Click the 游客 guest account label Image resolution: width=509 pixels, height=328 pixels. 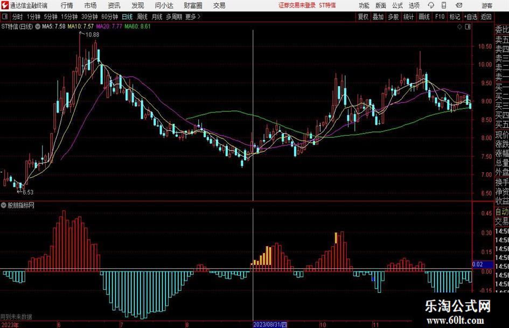point(487,5)
